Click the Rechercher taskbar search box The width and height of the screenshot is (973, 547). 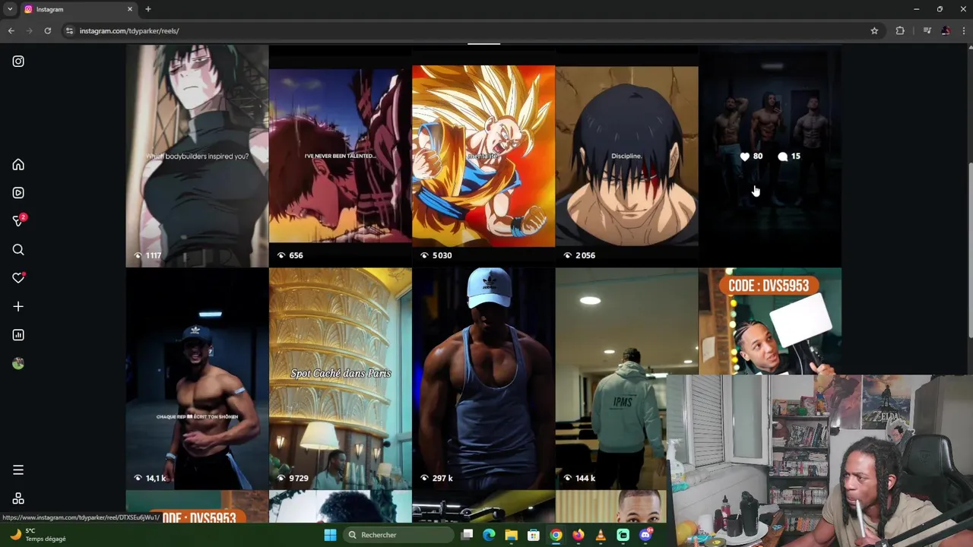(x=399, y=535)
